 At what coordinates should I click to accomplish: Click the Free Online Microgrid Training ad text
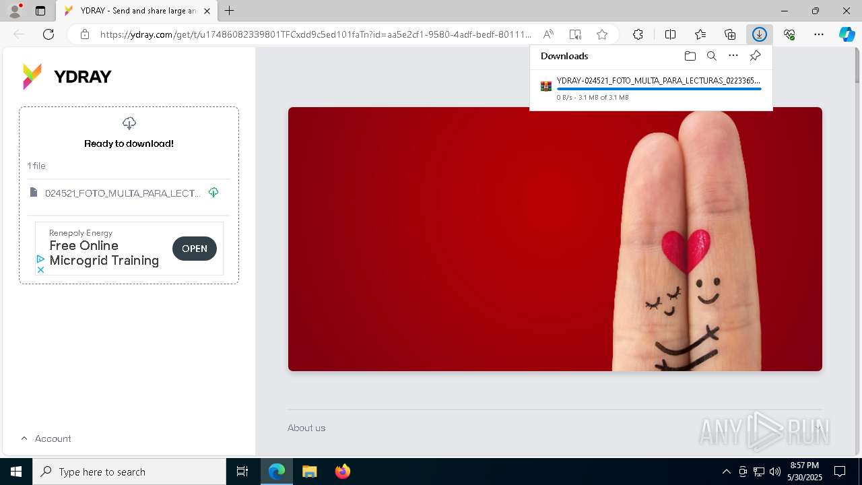coord(104,253)
